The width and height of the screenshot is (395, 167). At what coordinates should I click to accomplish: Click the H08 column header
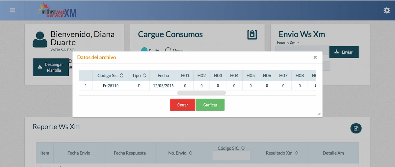pos(300,76)
